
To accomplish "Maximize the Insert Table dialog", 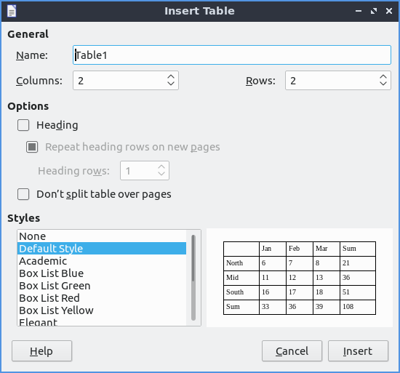I will 374,11.
